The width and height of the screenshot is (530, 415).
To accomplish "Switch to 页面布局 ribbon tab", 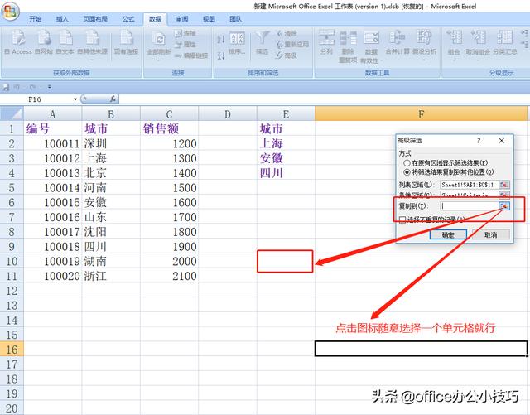I will click(x=95, y=19).
